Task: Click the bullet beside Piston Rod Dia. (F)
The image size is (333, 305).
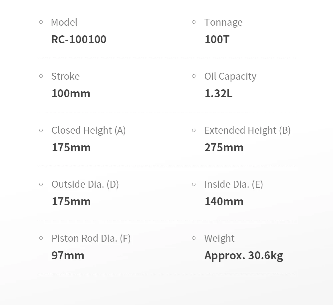Action: [41, 238]
